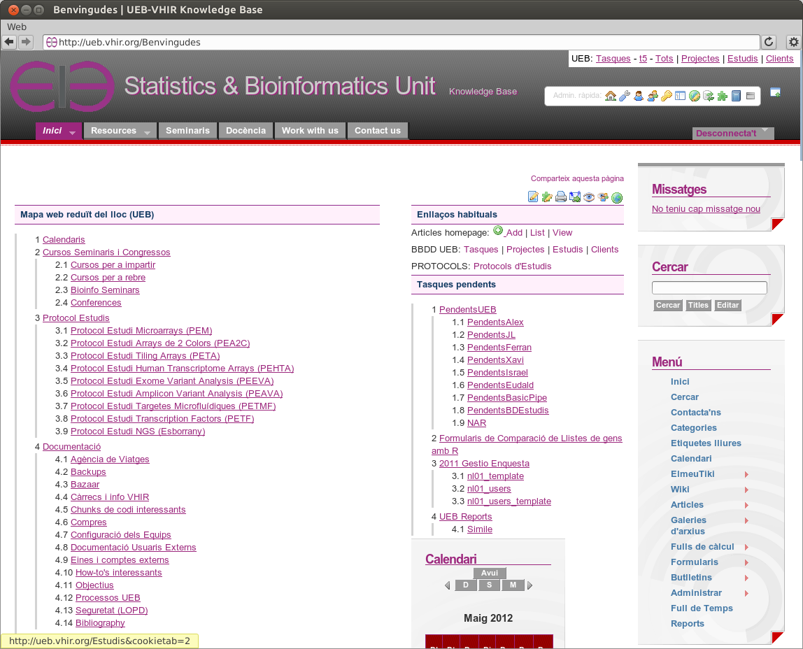The width and height of the screenshot is (803, 649).
Task: Click the printer icon above Enllaços habituals
Action: [561, 197]
